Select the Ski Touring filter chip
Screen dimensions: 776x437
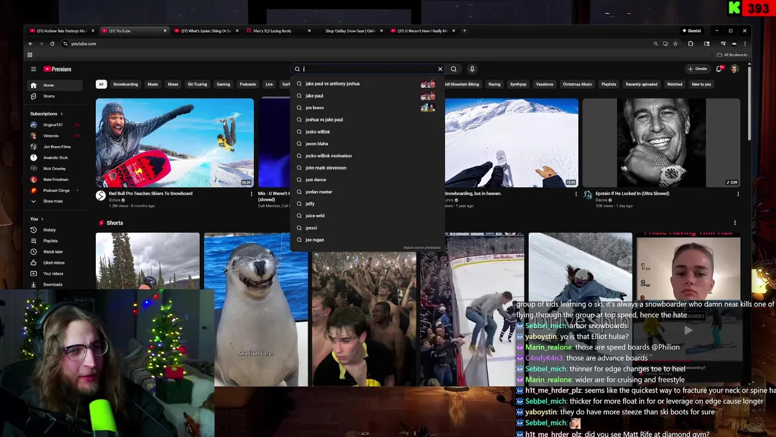tap(197, 84)
